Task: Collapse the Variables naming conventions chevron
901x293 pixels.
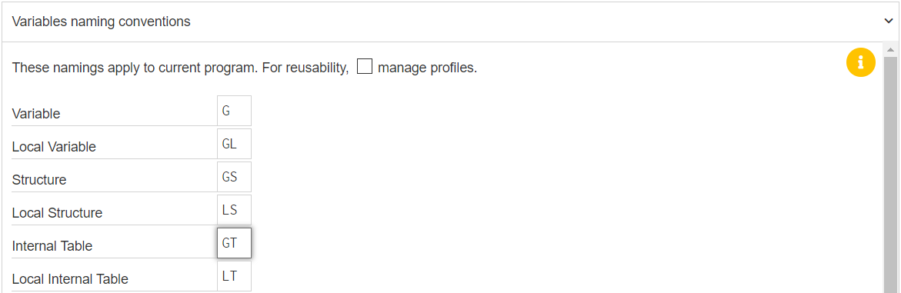Action: 889,22
